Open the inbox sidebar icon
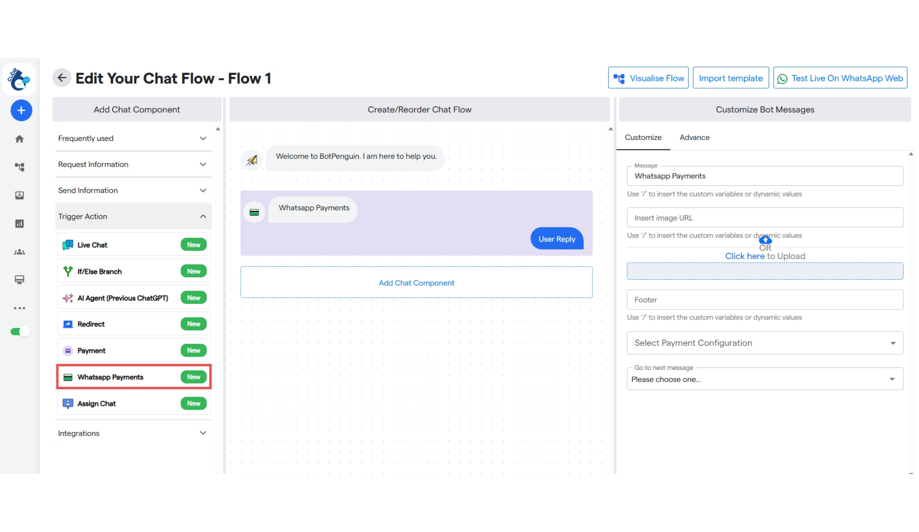 (20, 196)
